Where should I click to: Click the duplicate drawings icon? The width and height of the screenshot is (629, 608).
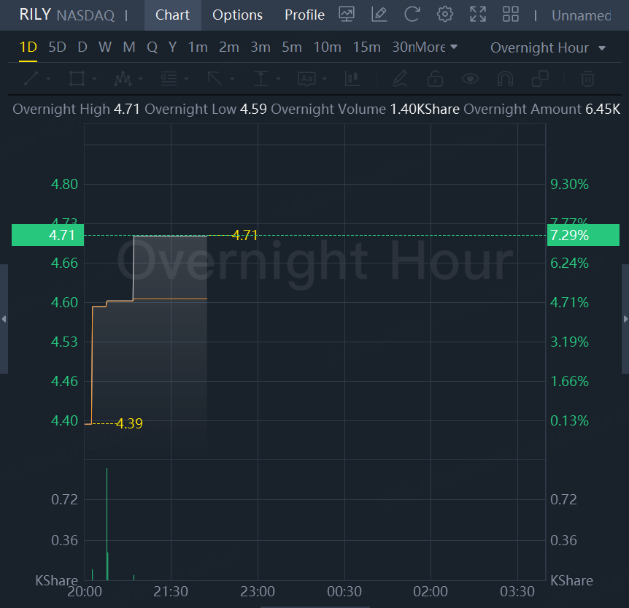[540, 79]
